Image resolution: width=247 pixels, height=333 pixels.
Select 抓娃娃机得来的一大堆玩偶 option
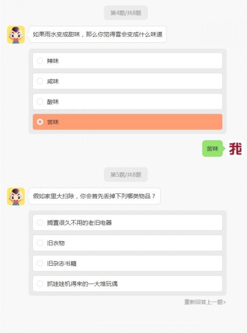pos(128,284)
